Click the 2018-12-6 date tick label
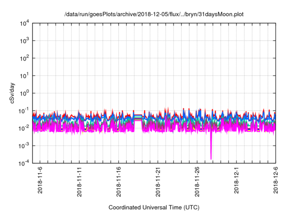The height and width of the screenshot is (212, 304). (x=275, y=179)
